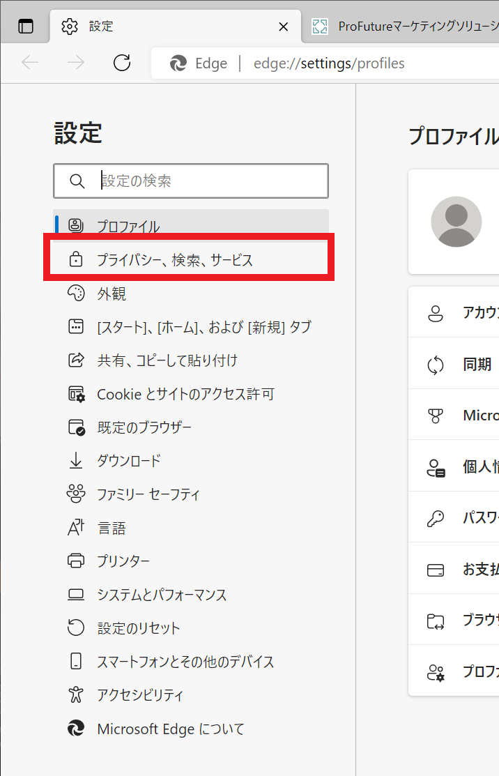Image resolution: width=499 pixels, height=776 pixels.
Task: Open the 同期 sync row
Action: [x=454, y=364]
